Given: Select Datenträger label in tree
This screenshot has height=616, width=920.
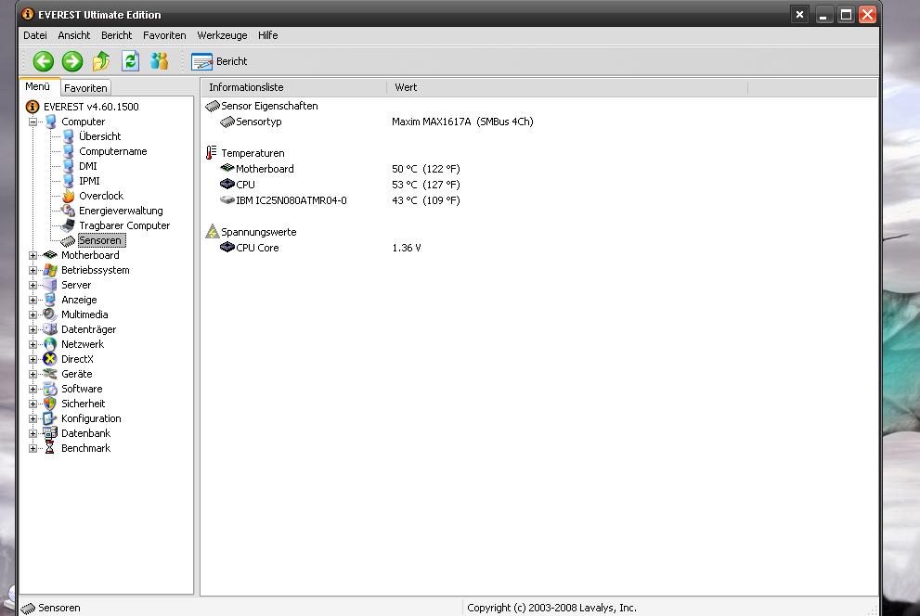Looking at the screenshot, I should (x=88, y=329).
